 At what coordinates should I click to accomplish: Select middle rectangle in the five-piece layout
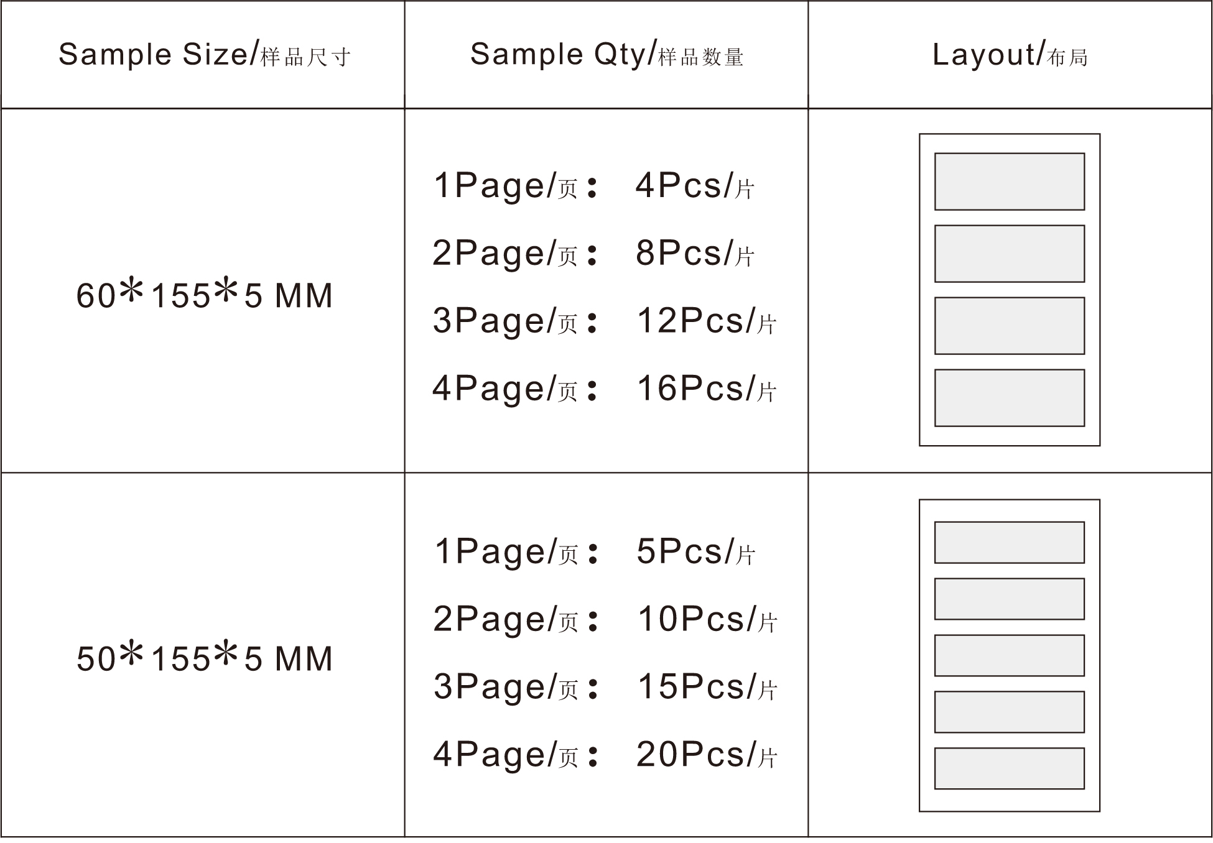pos(1009,655)
